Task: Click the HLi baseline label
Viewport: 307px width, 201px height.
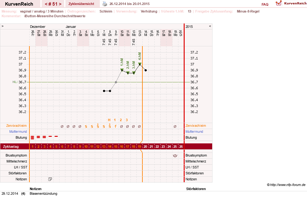Action: pos(15,82)
